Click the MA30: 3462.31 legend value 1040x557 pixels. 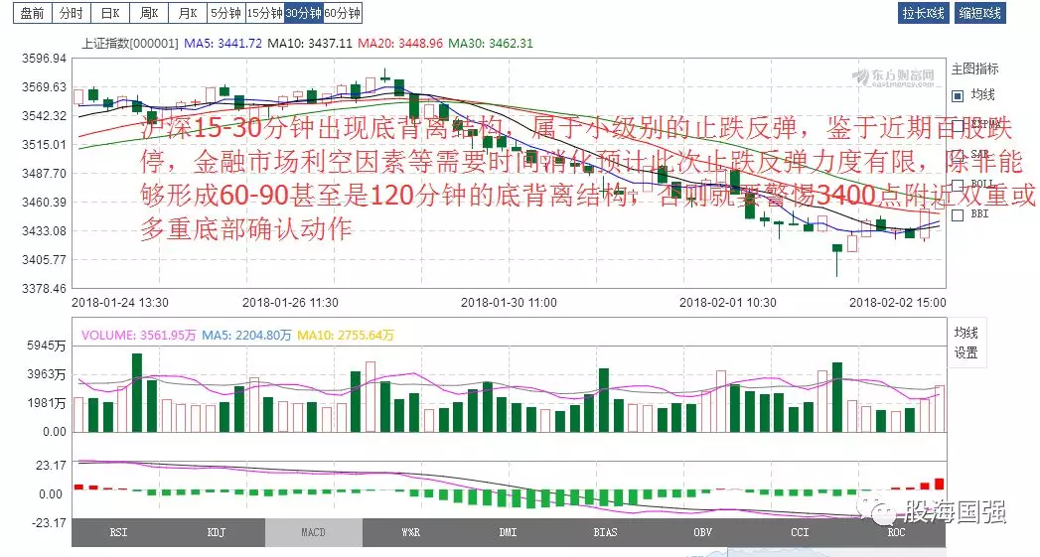coord(491,43)
